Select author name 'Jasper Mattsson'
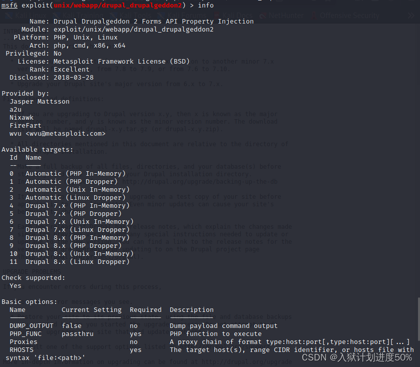This screenshot has height=367, width=420. coord(40,102)
